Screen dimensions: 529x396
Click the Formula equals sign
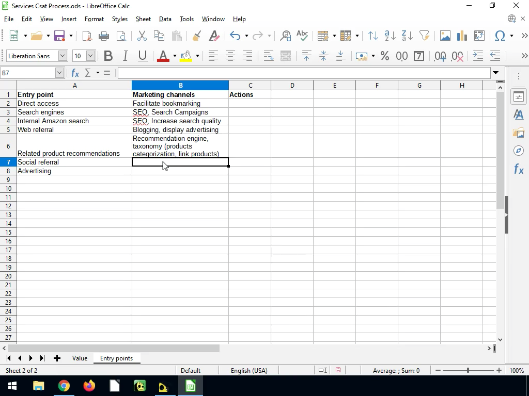[x=107, y=73]
